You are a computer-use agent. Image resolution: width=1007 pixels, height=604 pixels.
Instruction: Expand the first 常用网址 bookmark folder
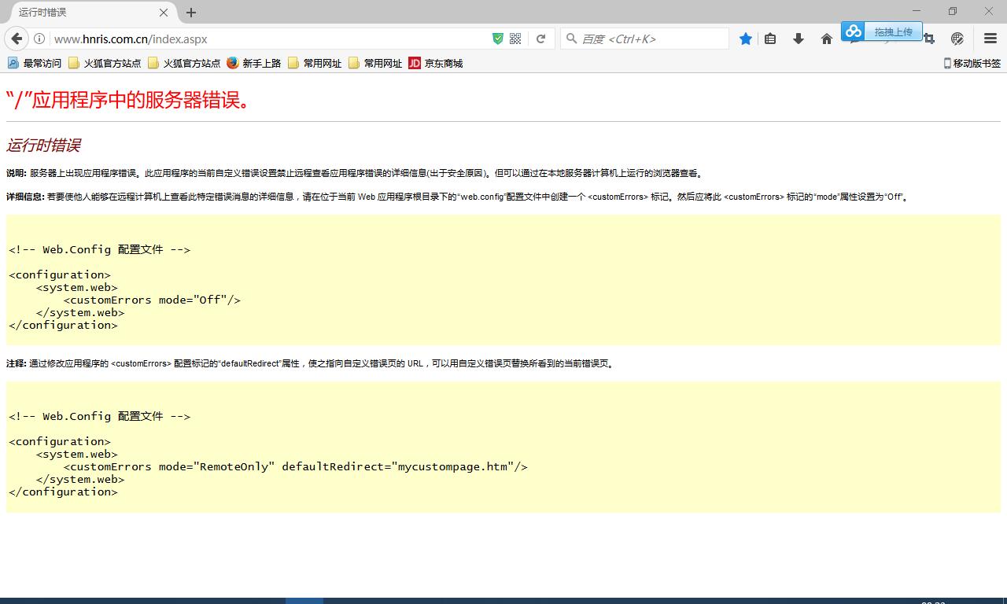[315, 63]
